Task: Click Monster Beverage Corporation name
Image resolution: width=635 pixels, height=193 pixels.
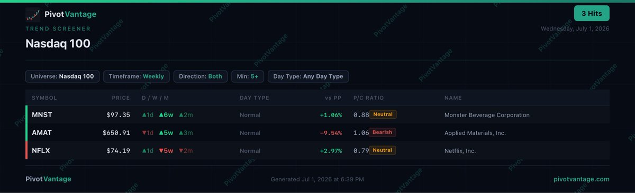Action: [487, 115]
